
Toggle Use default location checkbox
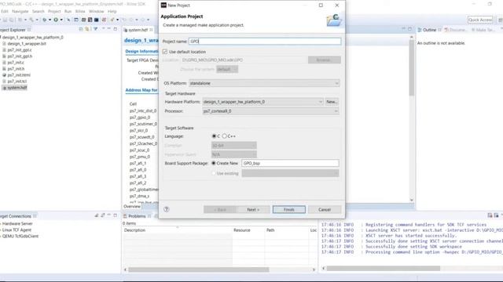click(x=165, y=52)
